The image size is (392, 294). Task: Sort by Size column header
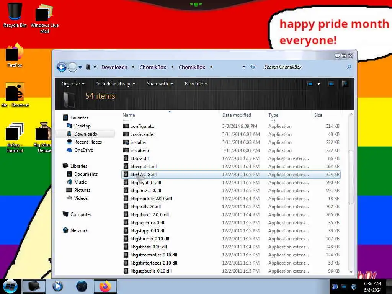click(x=318, y=115)
